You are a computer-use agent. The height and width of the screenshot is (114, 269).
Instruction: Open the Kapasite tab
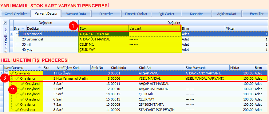coord(196,14)
